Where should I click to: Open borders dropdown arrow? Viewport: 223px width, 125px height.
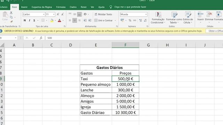46,20
